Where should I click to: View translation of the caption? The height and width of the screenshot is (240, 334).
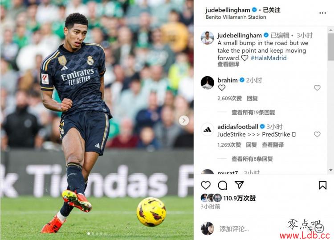click(228, 64)
